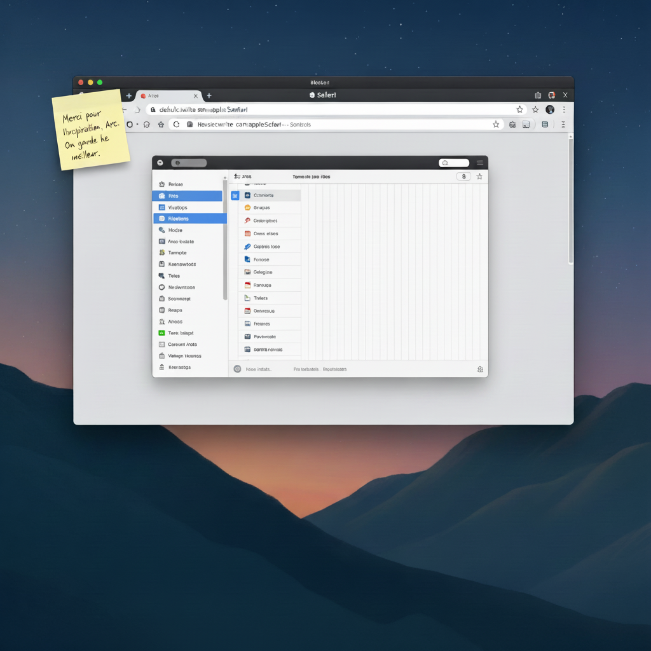Toggle the blue checkbox beside the Comnerts row
Viewport: 651px width, 651px height.
pos(235,196)
